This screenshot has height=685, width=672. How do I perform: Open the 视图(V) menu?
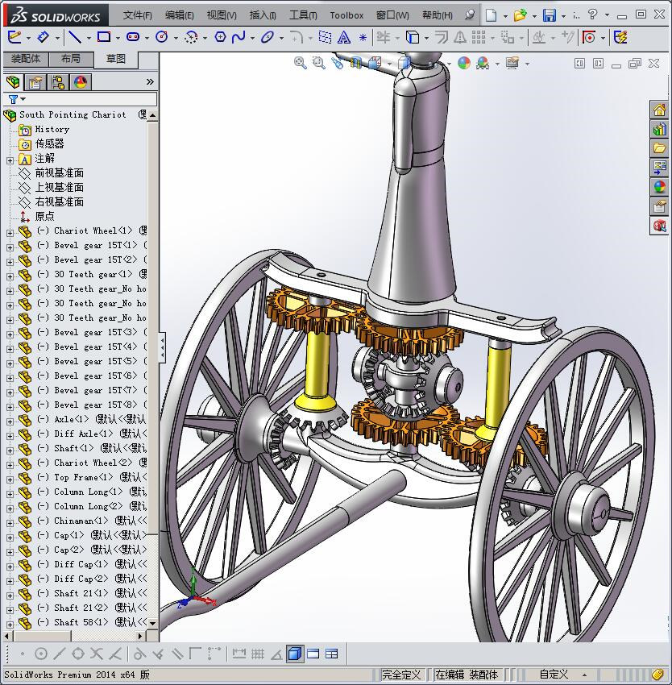pyautogui.click(x=222, y=15)
